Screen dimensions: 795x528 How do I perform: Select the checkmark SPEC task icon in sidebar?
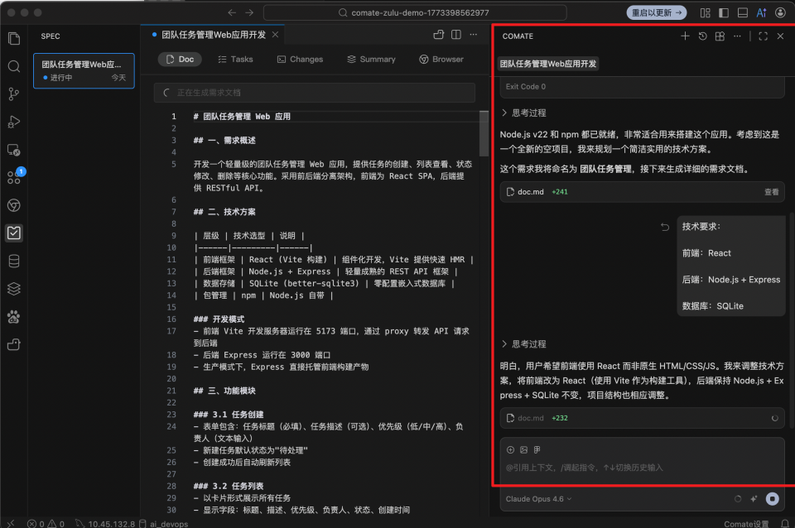click(x=14, y=233)
